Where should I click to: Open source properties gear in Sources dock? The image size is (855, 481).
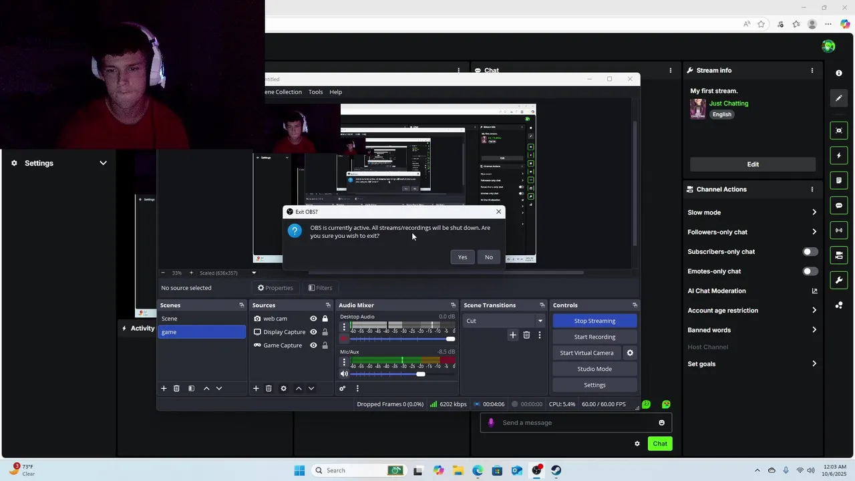pos(283,388)
